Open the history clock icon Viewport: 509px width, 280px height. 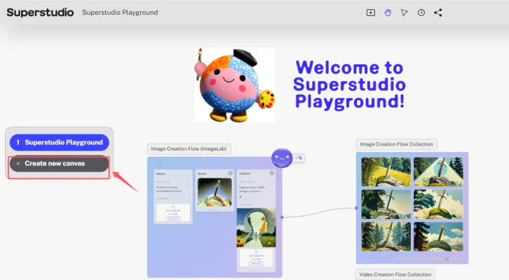point(421,13)
